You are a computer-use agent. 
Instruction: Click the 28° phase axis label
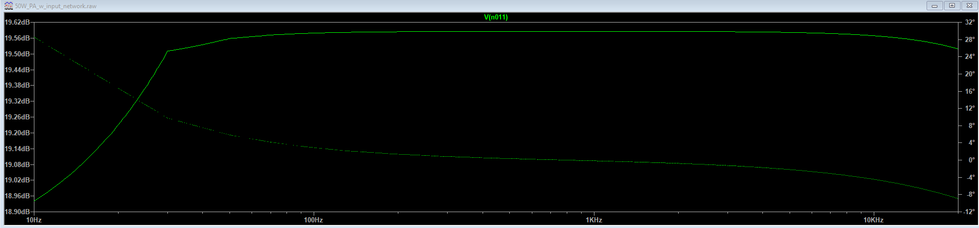tap(970, 39)
